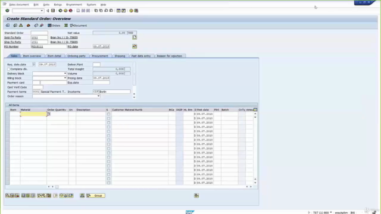
Task: Go to Last Page icon
Action: [x=111, y=11]
